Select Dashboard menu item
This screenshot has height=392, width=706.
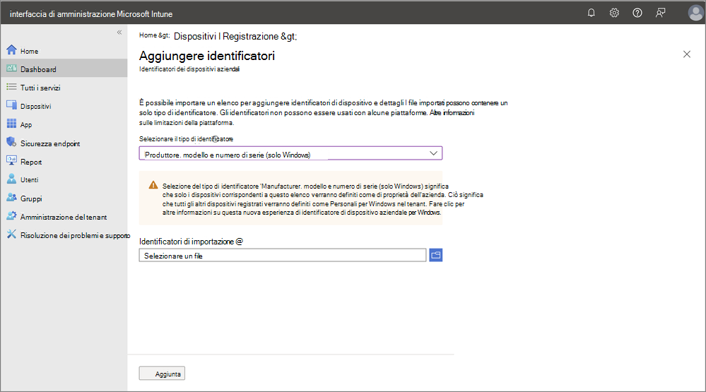tap(64, 69)
